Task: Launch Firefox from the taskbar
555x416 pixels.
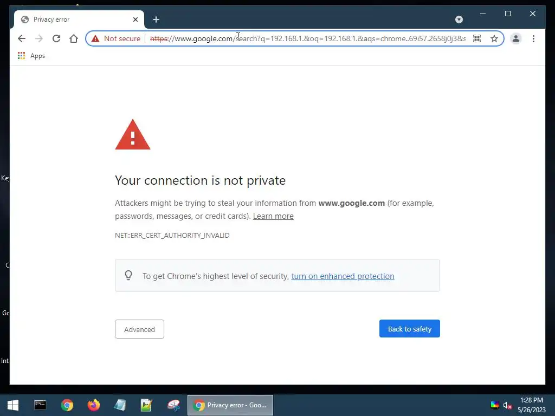Action: pyautogui.click(x=94, y=405)
